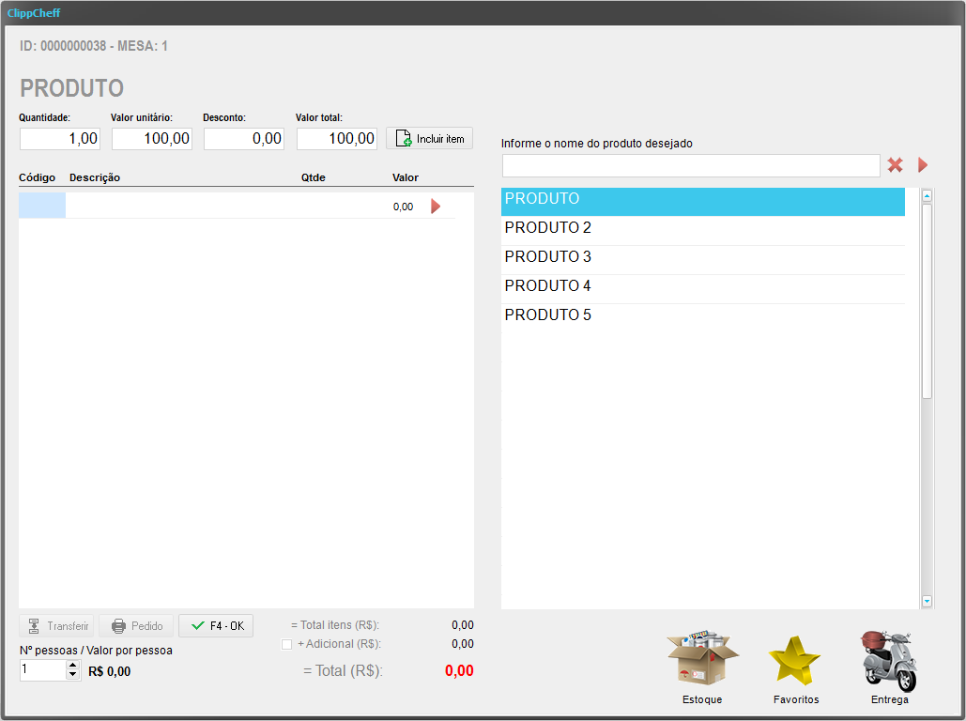Open Favoritos star icon

coord(795,661)
